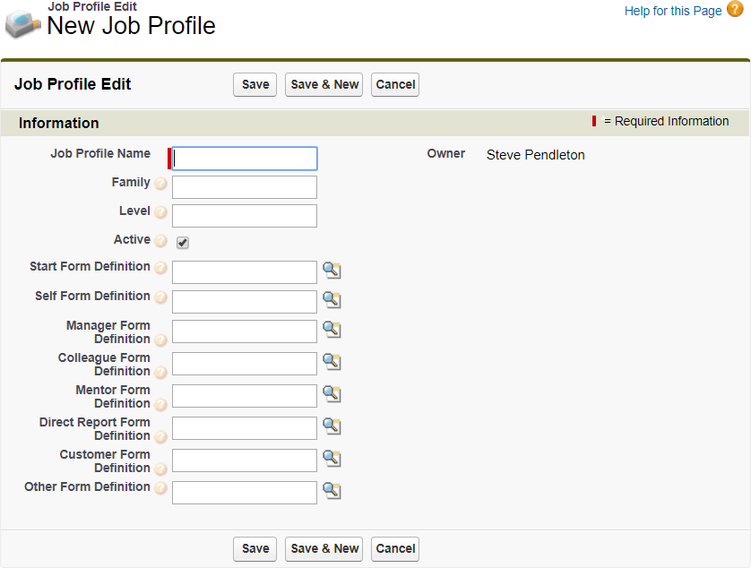Open the Direct Report Form Definition lookup

[332, 426]
